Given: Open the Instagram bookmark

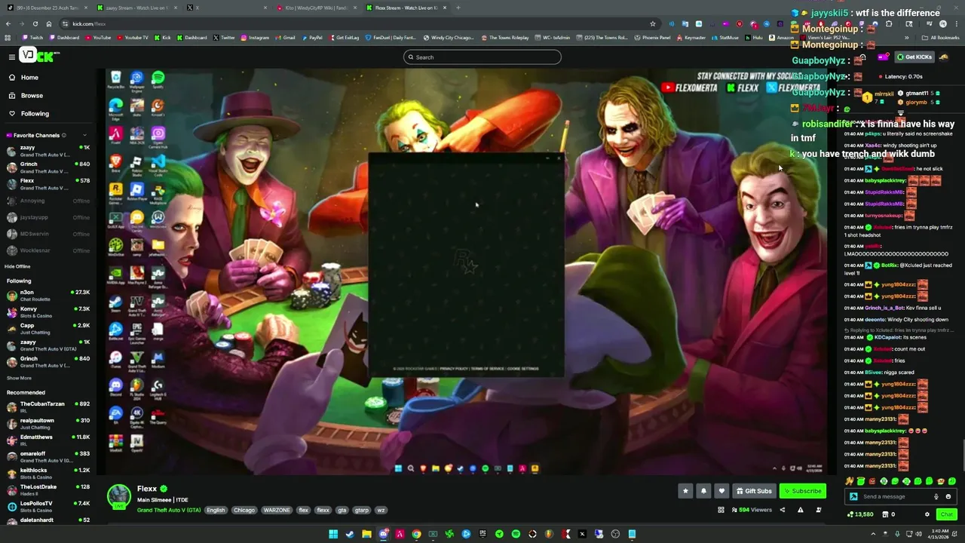Looking at the screenshot, I should click(255, 37).
